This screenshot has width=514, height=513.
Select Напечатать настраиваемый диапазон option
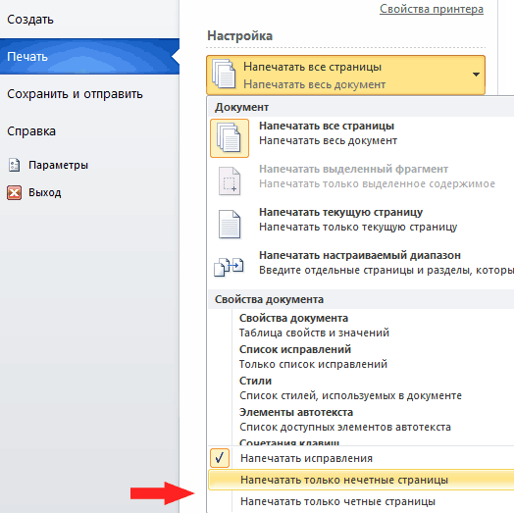click(x=361, y=263)
